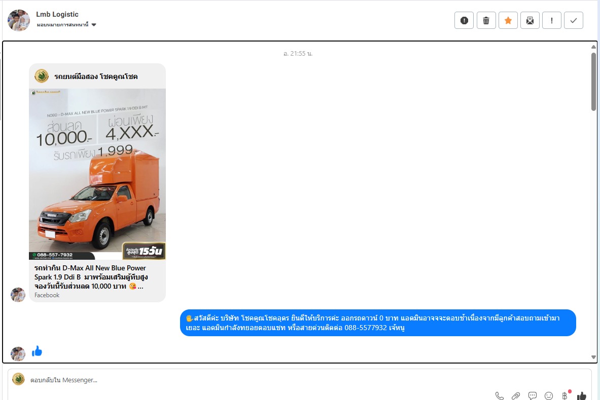Toggle the orange star follow-up marker
This screenshot has height=400, width=600.
tap(508, 20)
